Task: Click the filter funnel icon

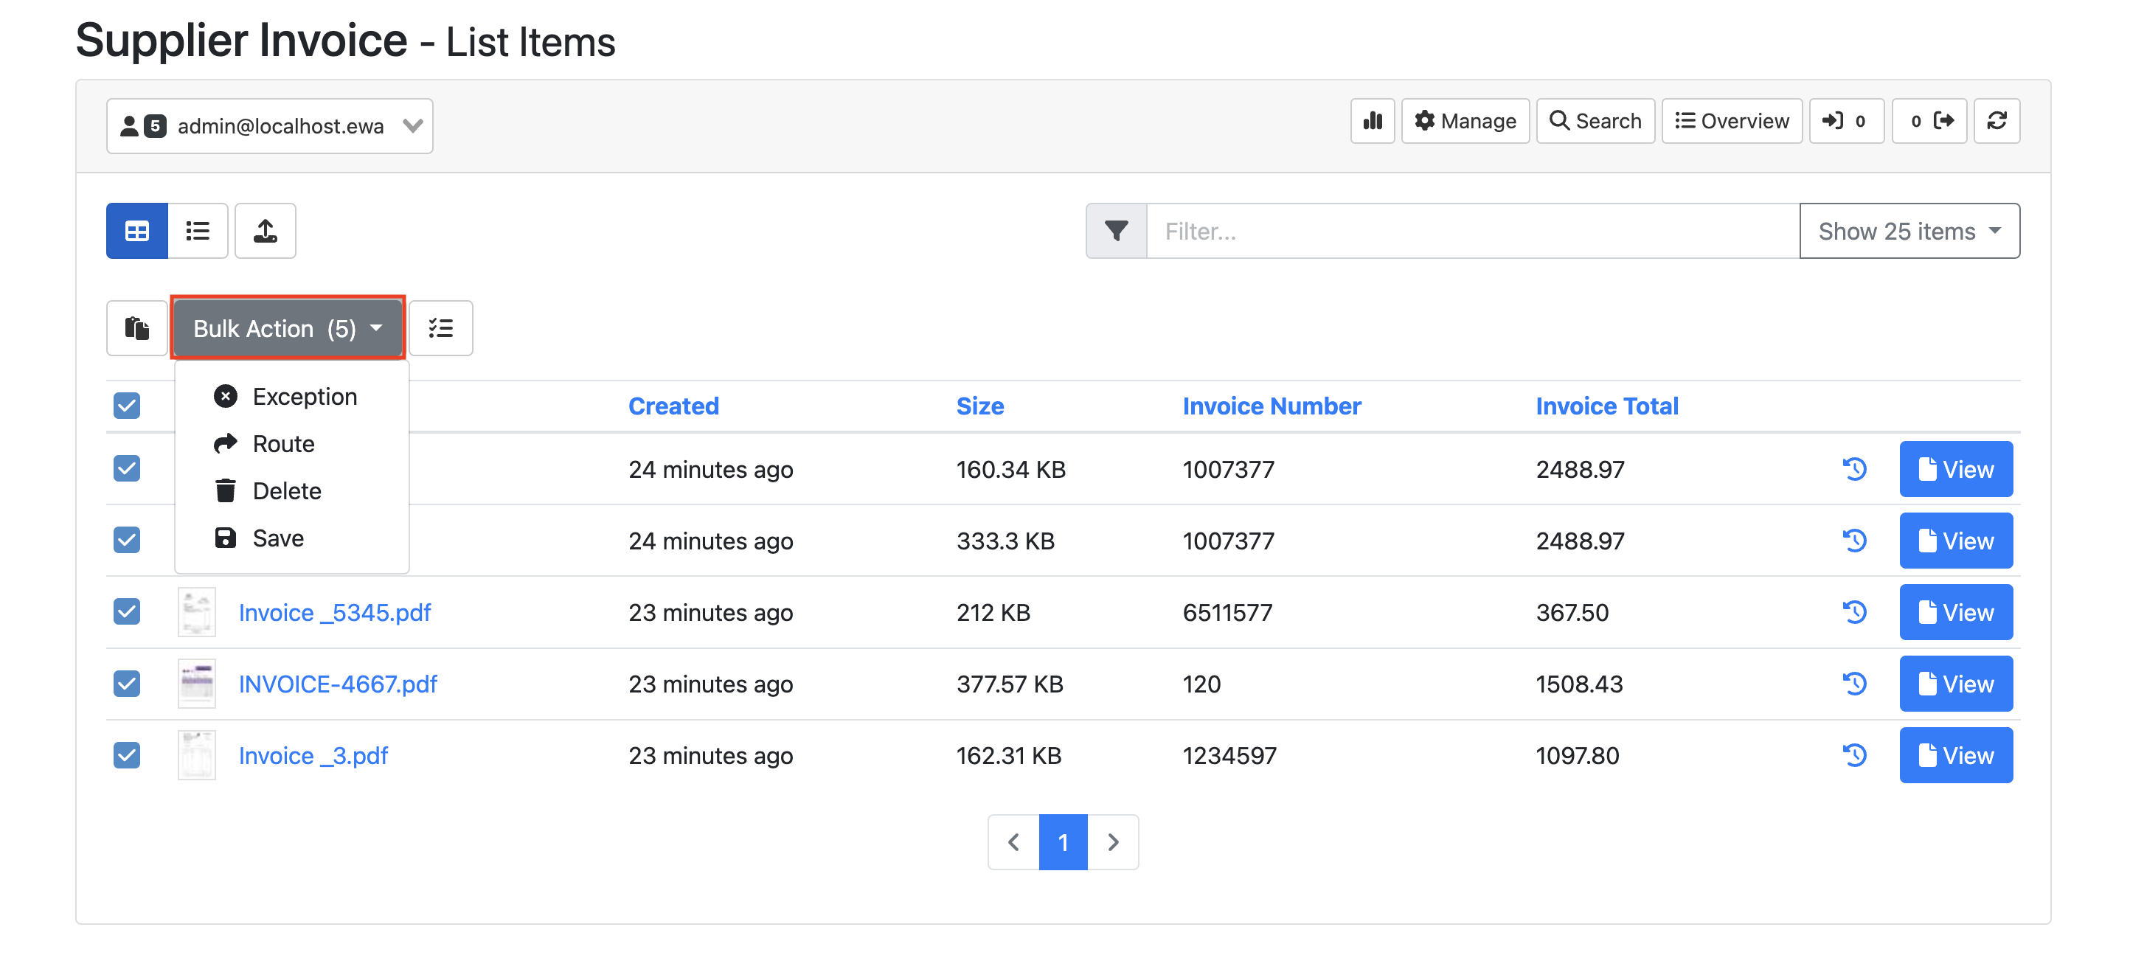Action: tap(1115, 231)
